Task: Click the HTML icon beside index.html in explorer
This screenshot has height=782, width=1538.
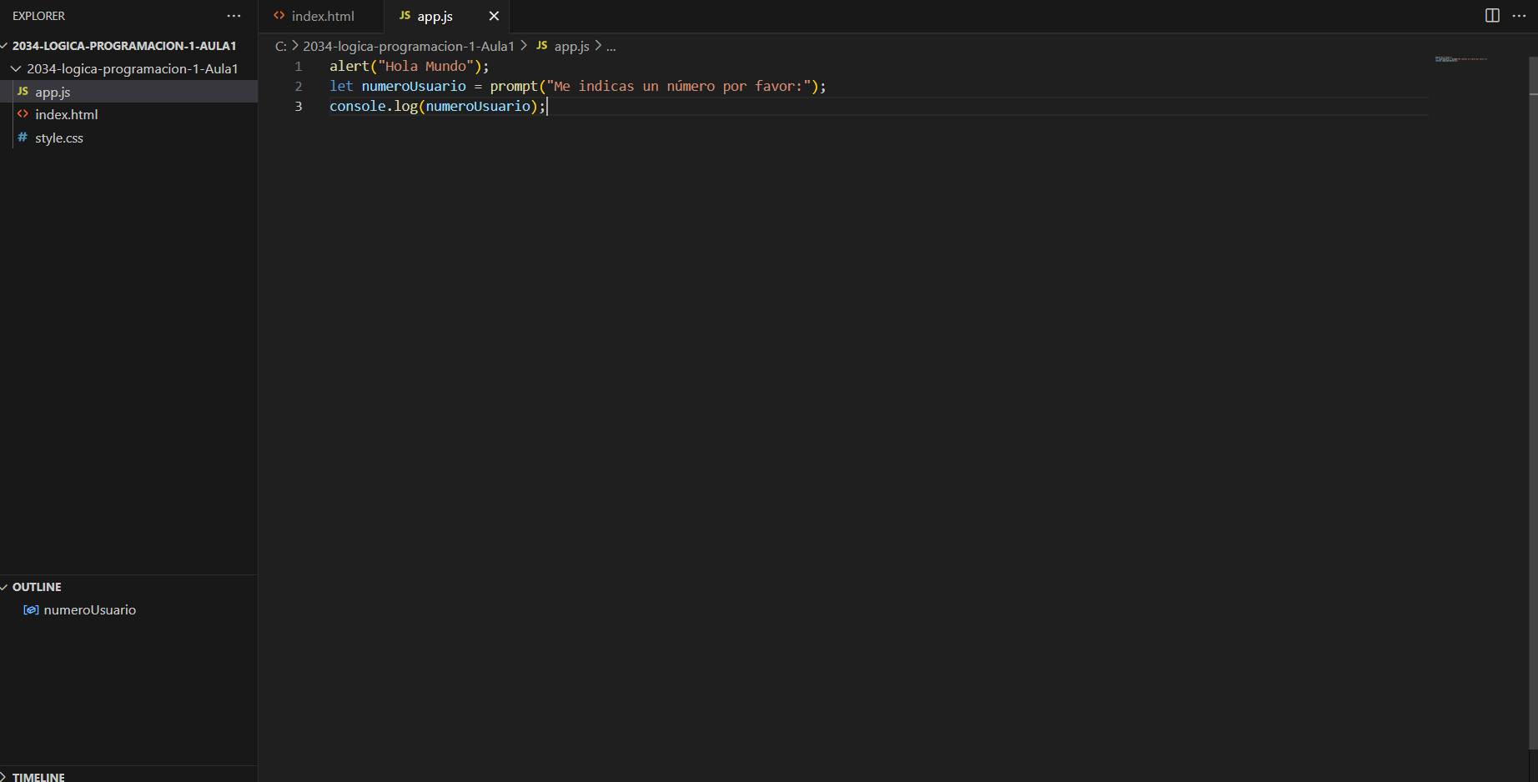Action: pyautogui.click(x=23, y=114)
